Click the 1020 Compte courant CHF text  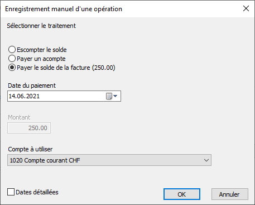(45, 160)
